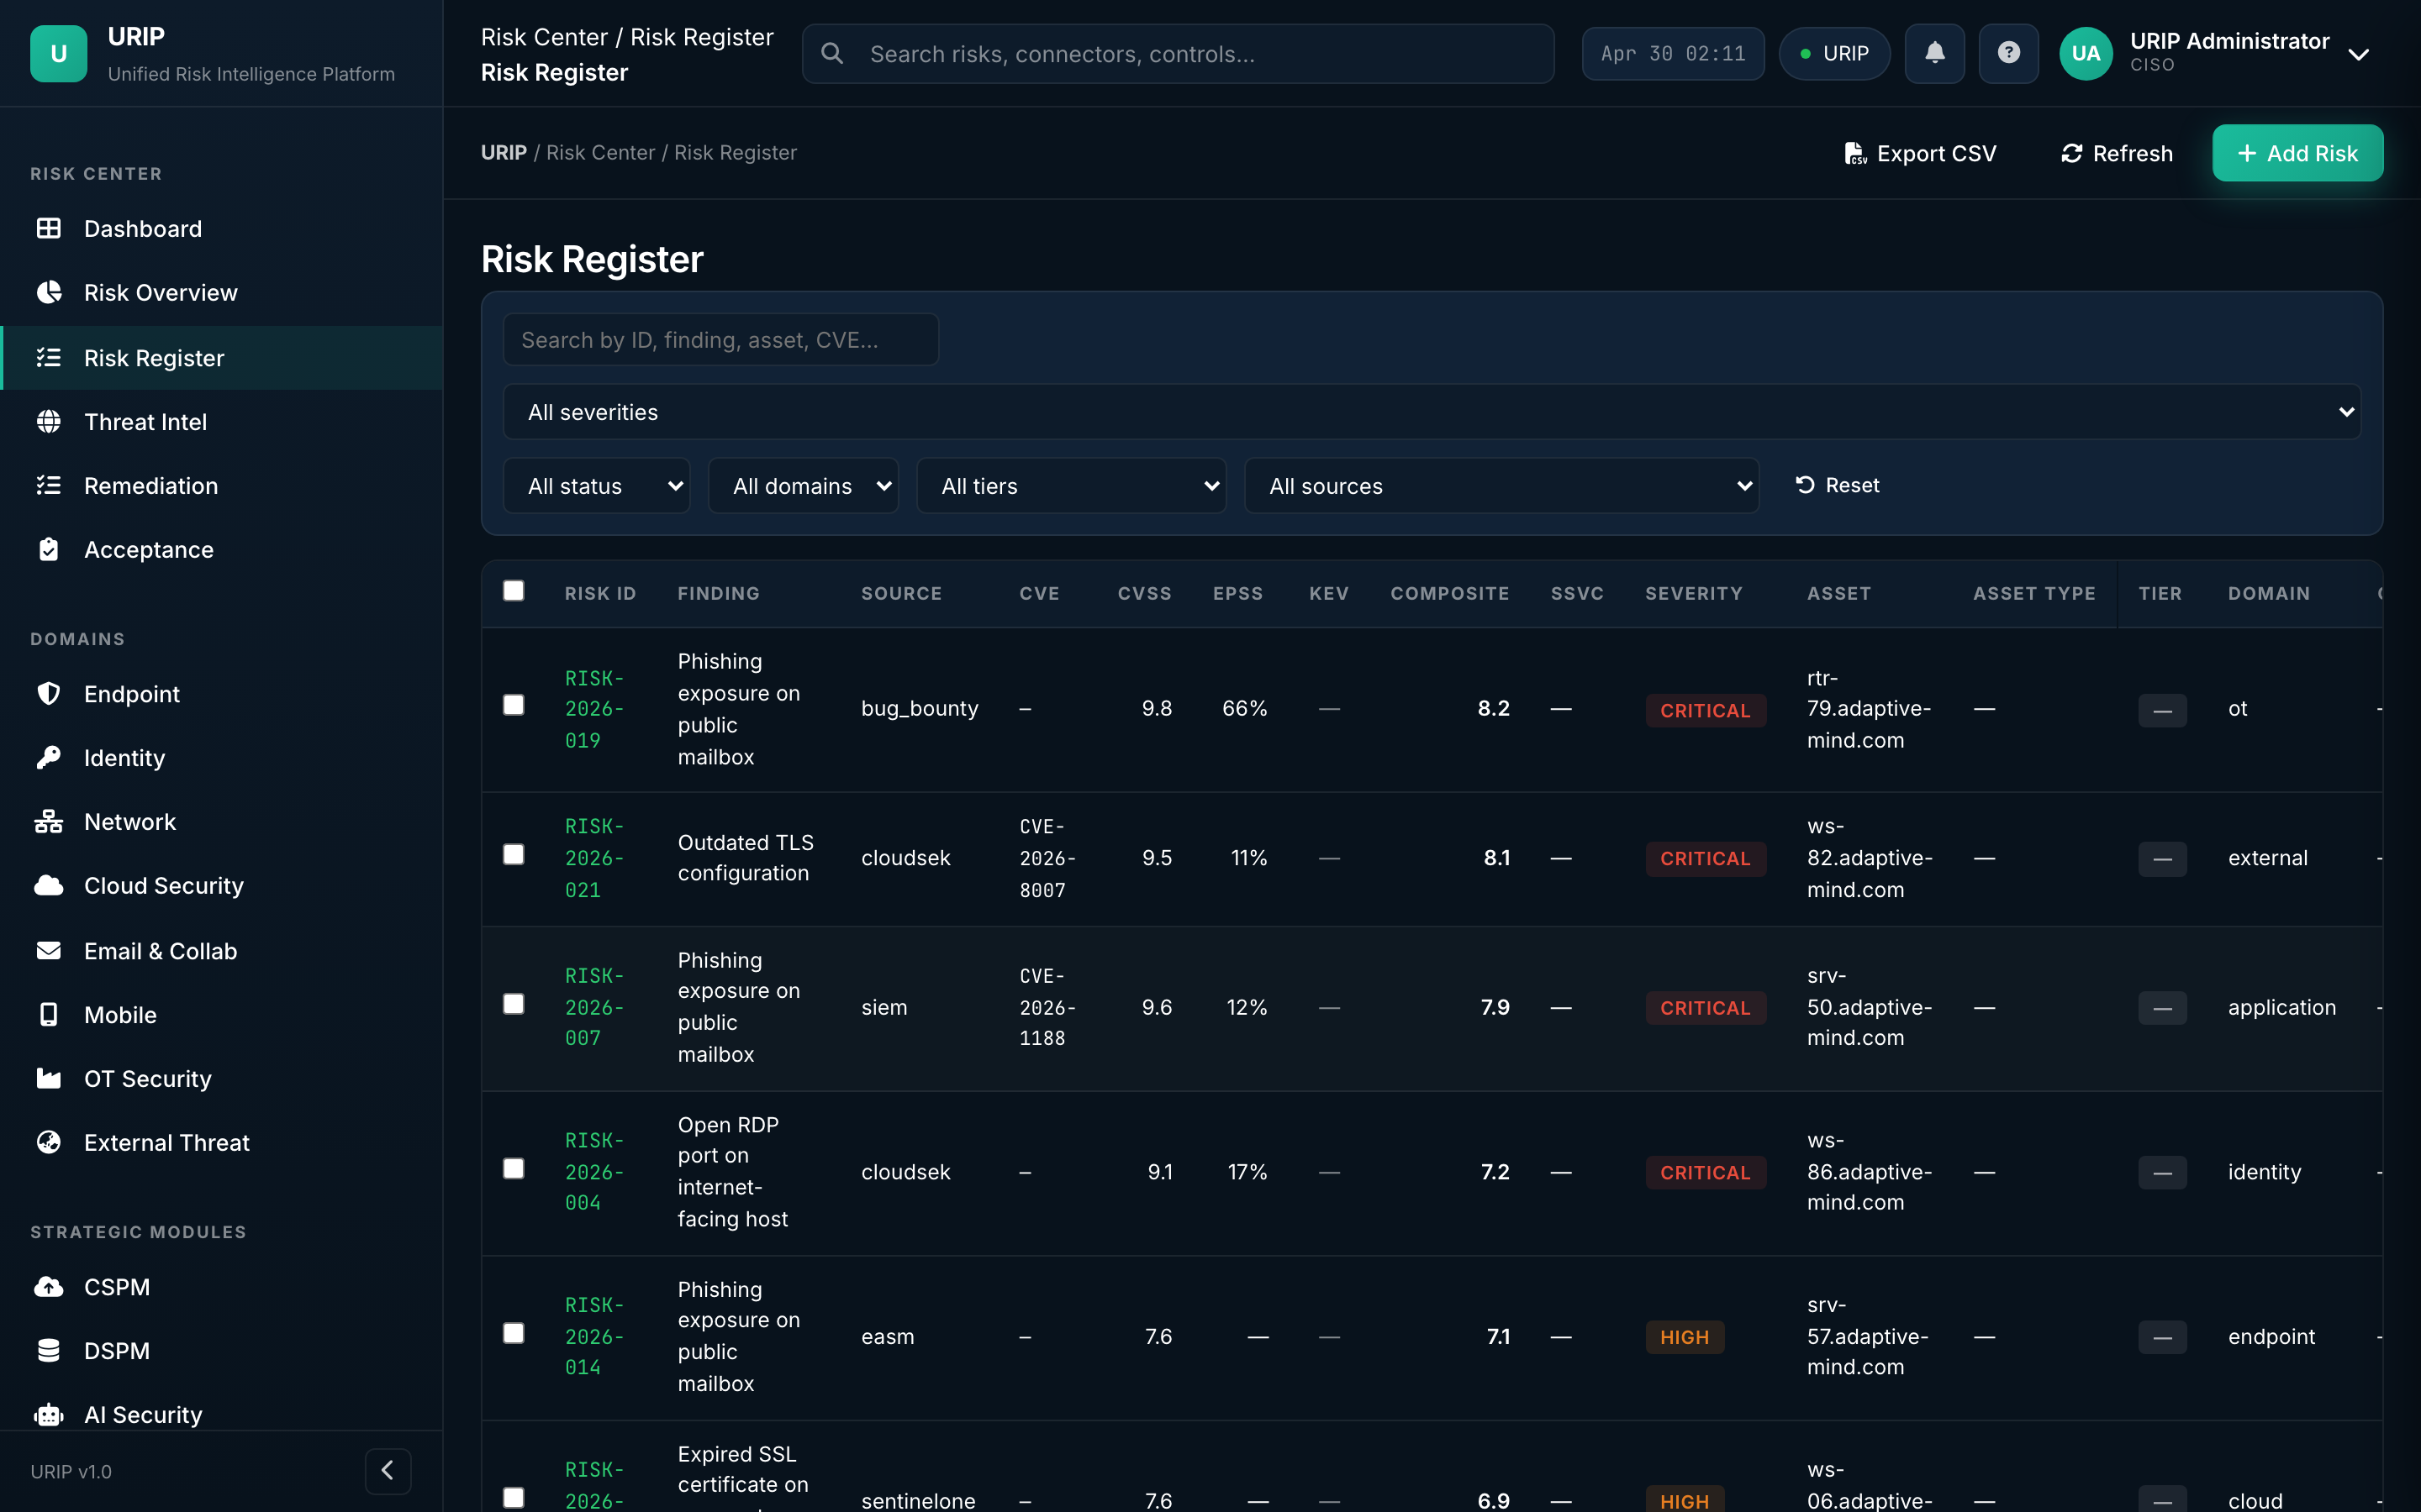Image resolution: width=2421 pixels, height=1512 pixels.
Task: Click the DSPM database icon
Action: click(x=48, y=1351)
